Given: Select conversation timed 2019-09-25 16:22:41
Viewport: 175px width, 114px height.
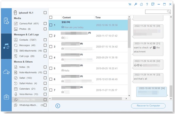Looking at the screenshot, I should [x=88, y=68].
